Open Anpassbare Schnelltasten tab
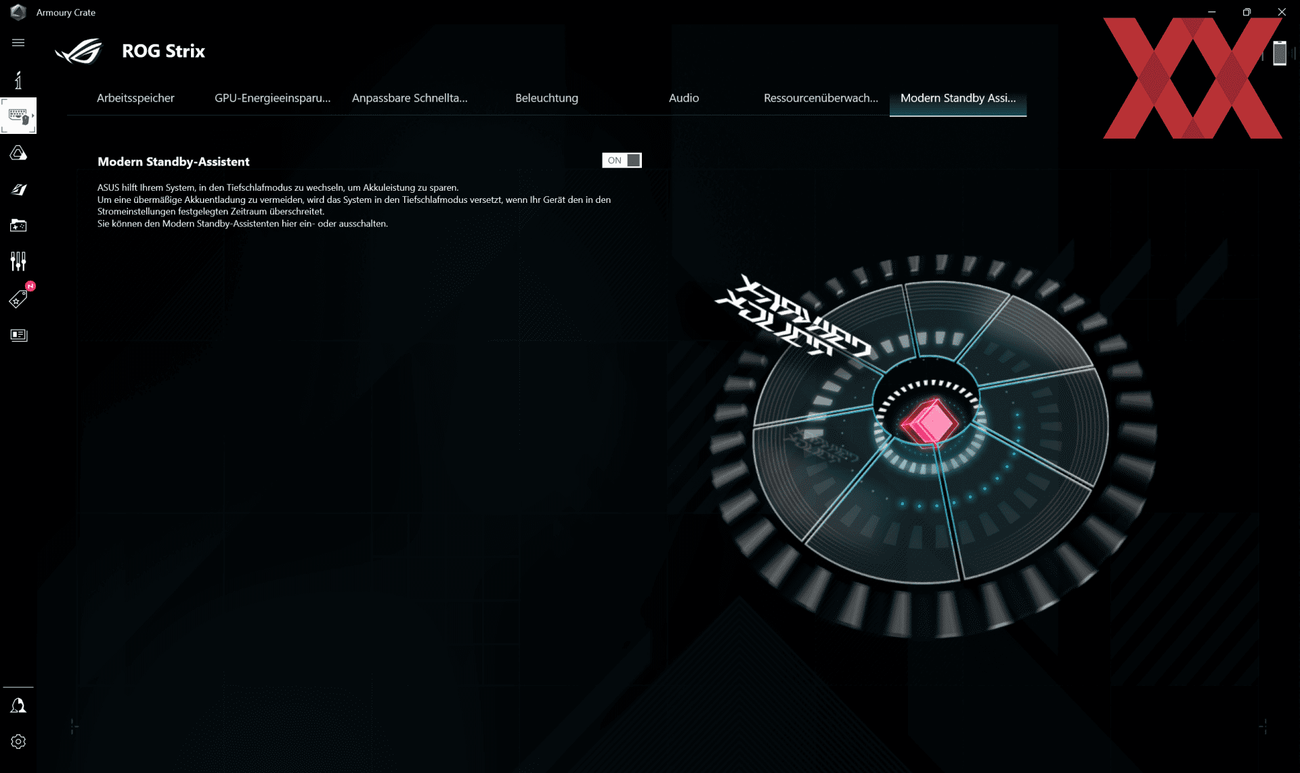 coord(410,98)
